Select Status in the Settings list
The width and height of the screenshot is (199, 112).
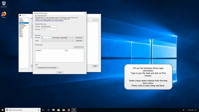21,35
